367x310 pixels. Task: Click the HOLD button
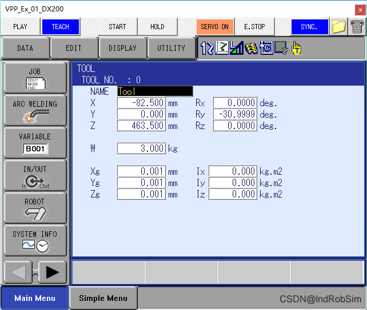coord(157,27)
